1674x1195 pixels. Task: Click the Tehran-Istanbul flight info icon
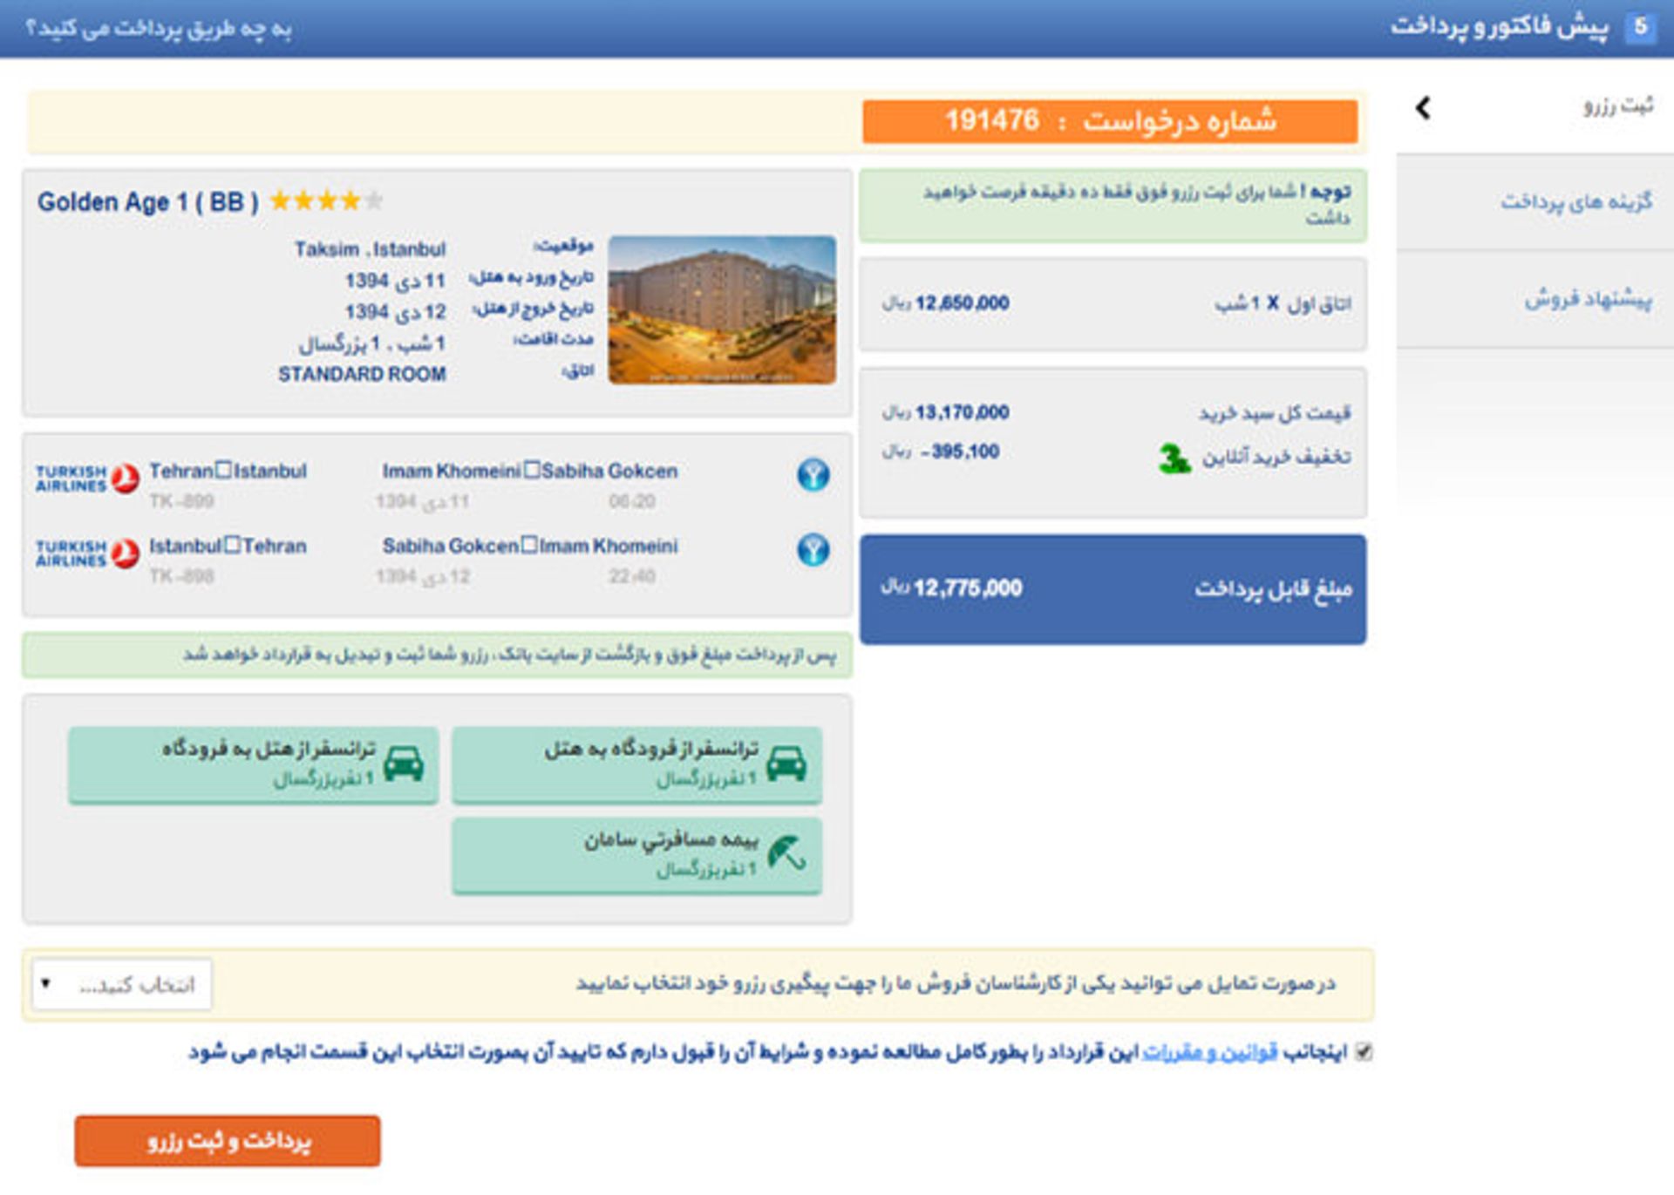click(813, 475)
